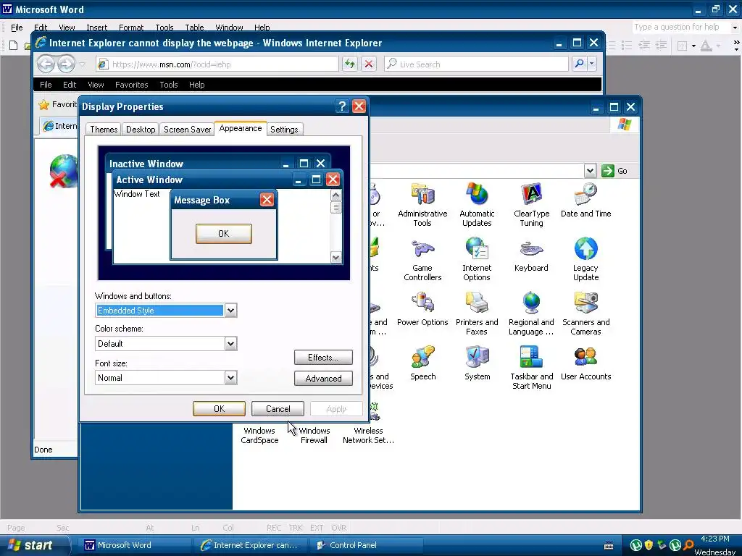Image resolution: width=742 pixels, height=556 pixels.
Task: Click Advanced button
Action: click(323, 378)
